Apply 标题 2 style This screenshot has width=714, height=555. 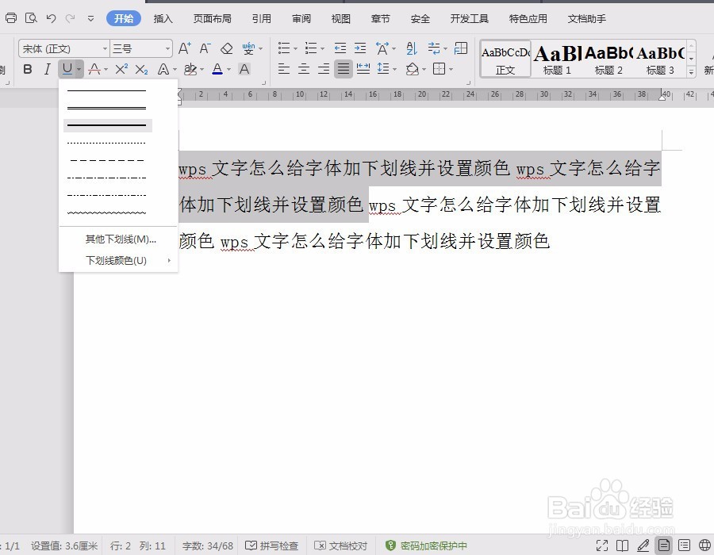tap(608, 59)
